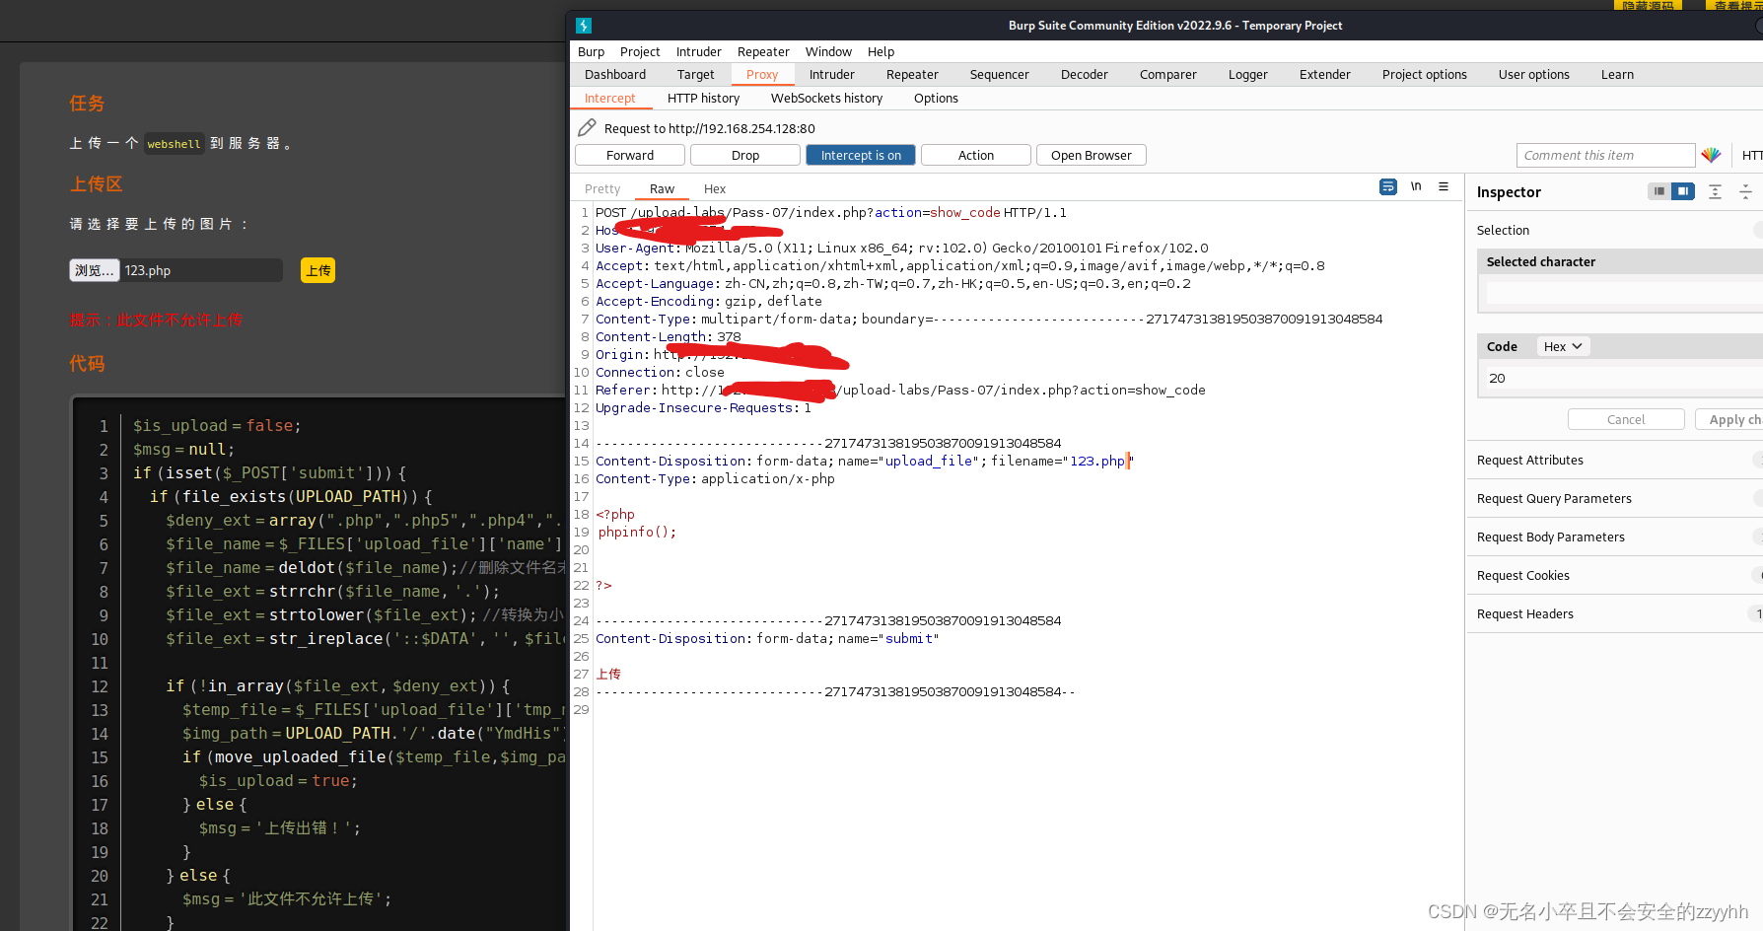Open the proxy Options sub-tab

(x=936, y=98)
